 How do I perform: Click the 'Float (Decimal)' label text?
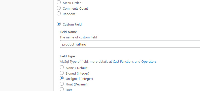tap(77, 84)
